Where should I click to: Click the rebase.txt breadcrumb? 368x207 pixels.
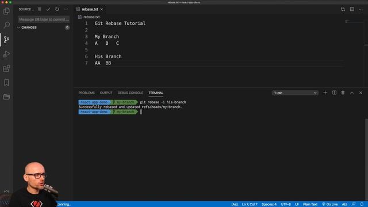click(x=91, y=17)
